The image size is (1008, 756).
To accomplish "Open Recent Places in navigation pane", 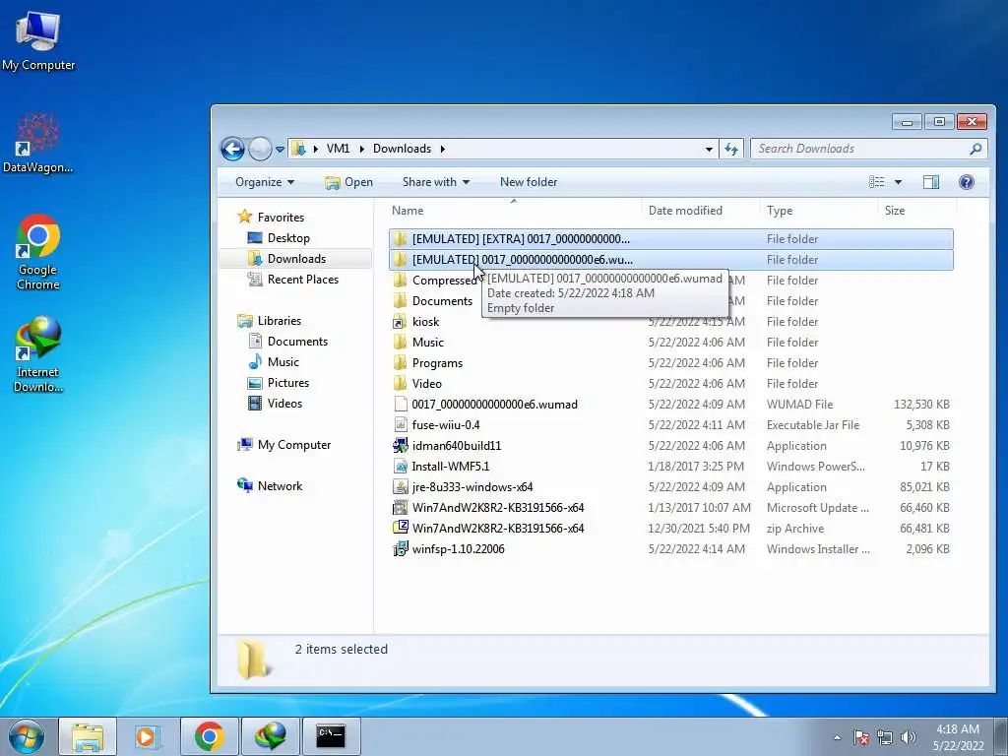I will click(x=293, y=279).
